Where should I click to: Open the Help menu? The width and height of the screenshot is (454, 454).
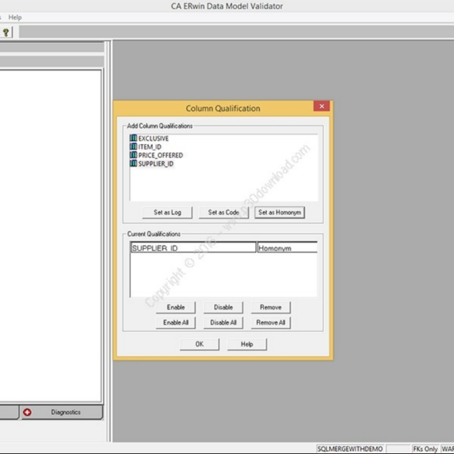pos(15,18)
